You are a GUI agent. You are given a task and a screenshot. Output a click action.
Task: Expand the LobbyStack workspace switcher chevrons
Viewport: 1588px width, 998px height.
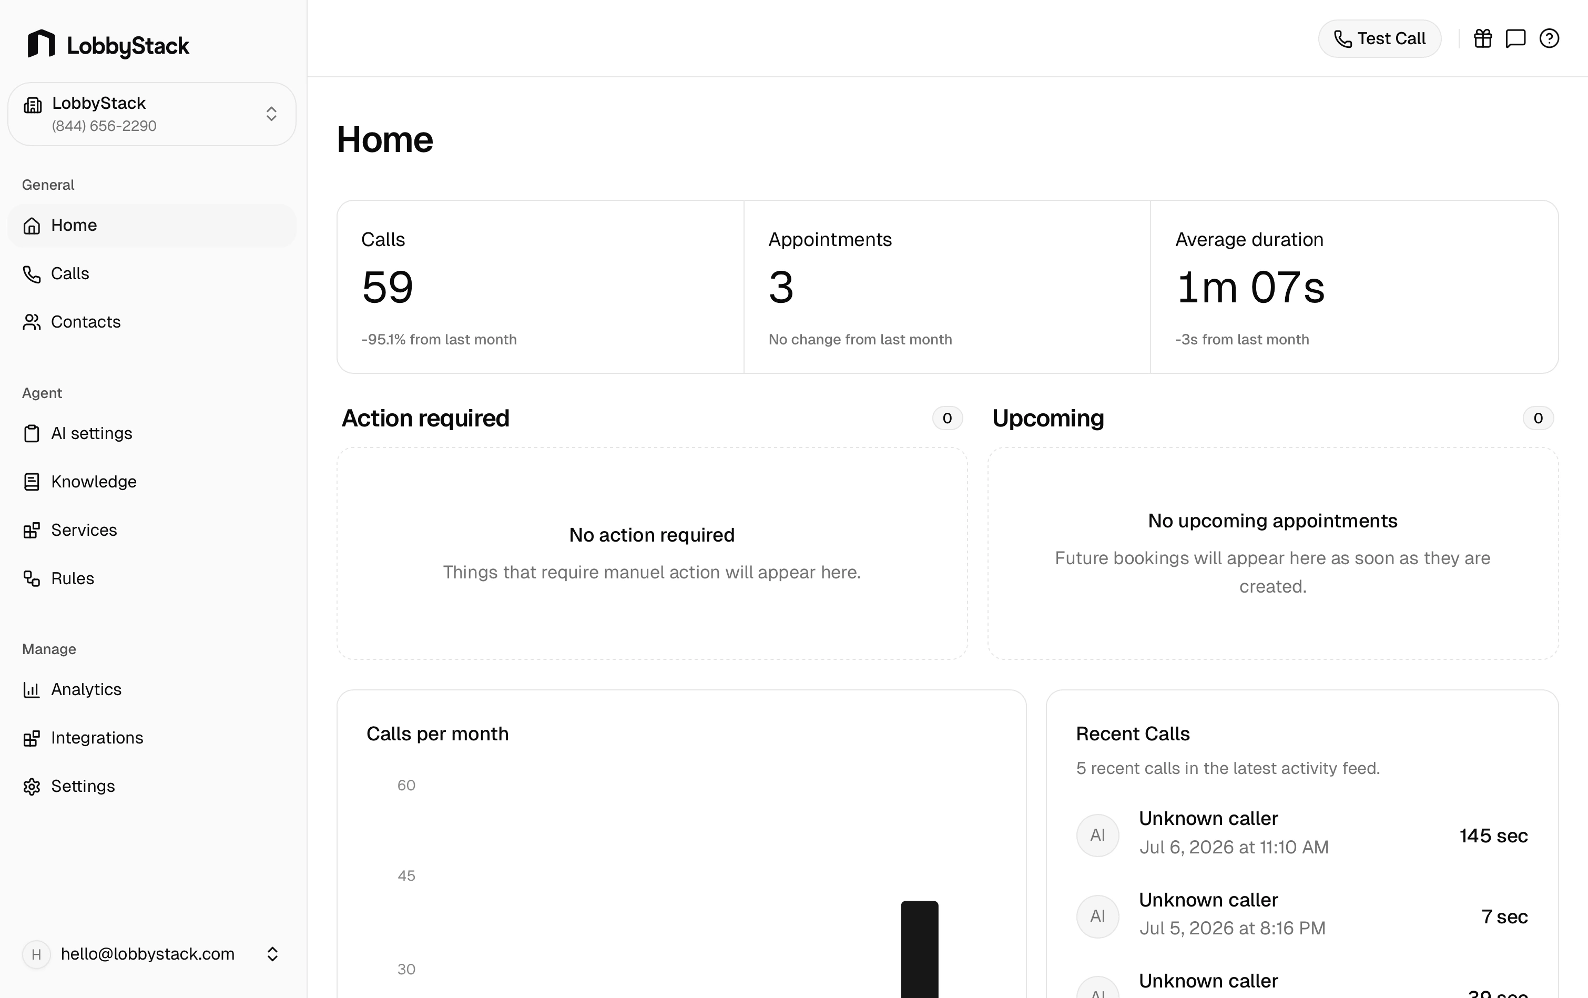click(x=271, y=114)
